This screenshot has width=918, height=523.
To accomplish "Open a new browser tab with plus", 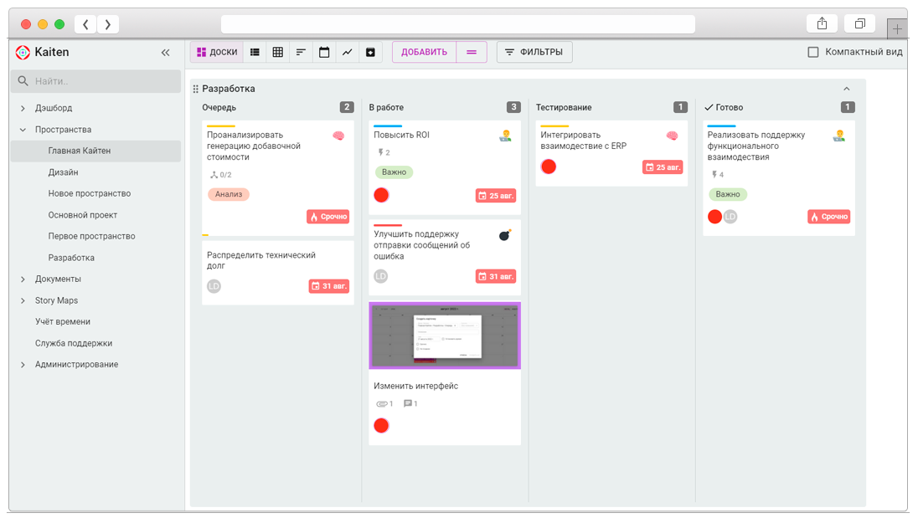I will (x=897, y=28).
